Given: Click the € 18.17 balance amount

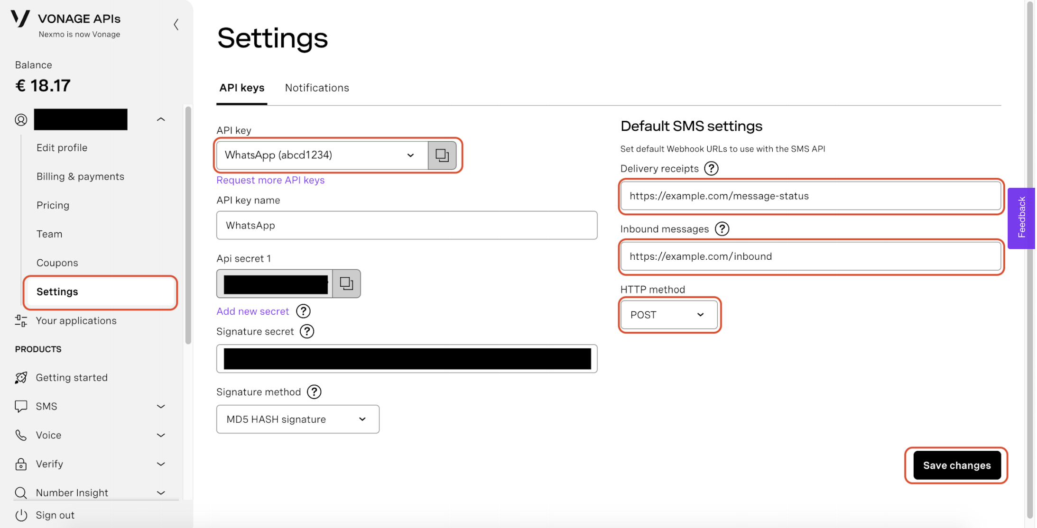Looking at the screenshot, I should [43, 86].
